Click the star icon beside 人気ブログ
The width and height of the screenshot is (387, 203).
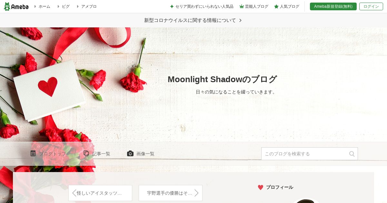coord(276,6)
